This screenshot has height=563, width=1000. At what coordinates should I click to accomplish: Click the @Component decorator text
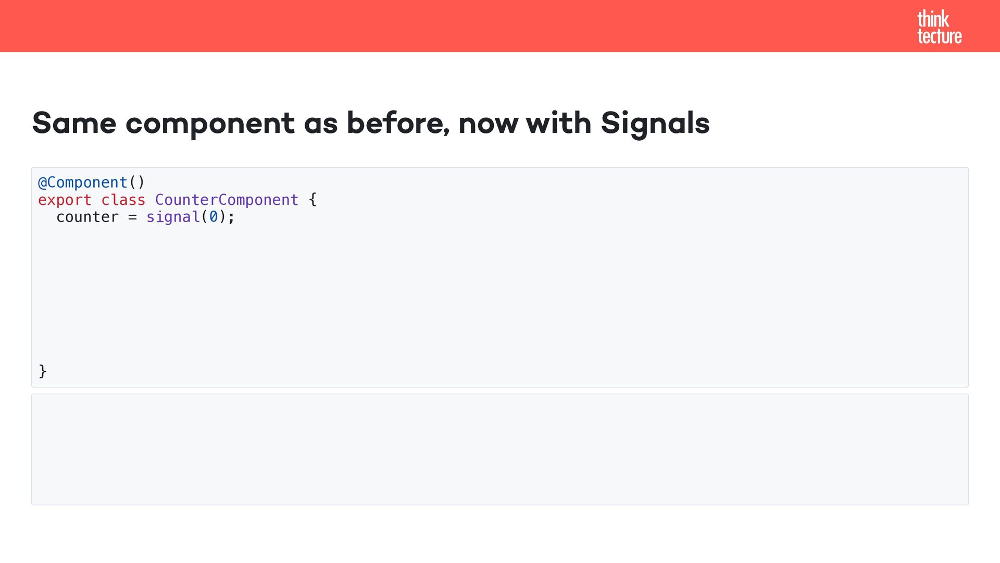click(82, 182)
